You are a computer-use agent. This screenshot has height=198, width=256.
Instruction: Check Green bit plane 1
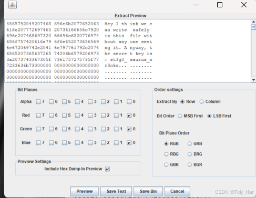click(x=116, y=129)
